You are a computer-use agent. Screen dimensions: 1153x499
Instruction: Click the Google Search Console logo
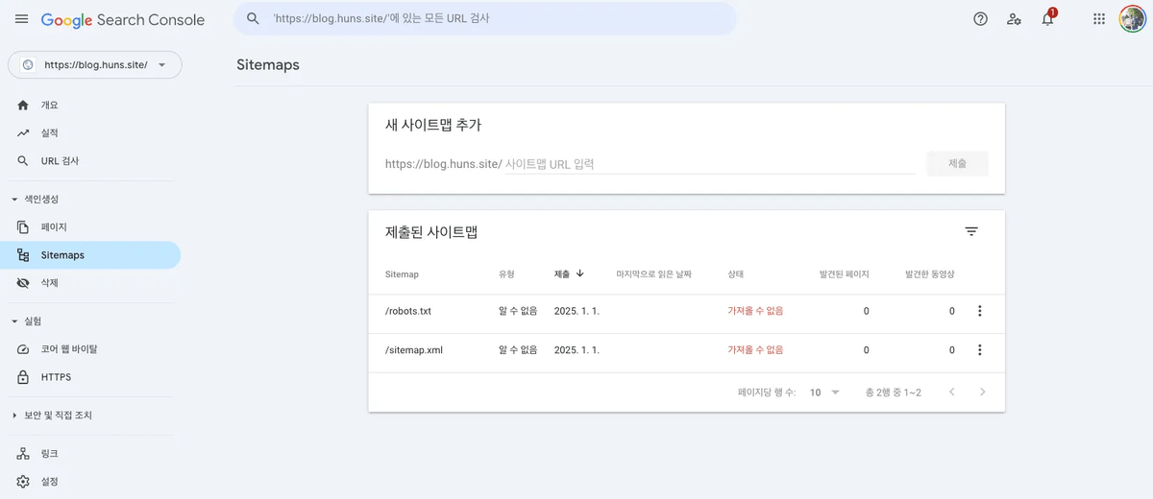click(123, 19)
